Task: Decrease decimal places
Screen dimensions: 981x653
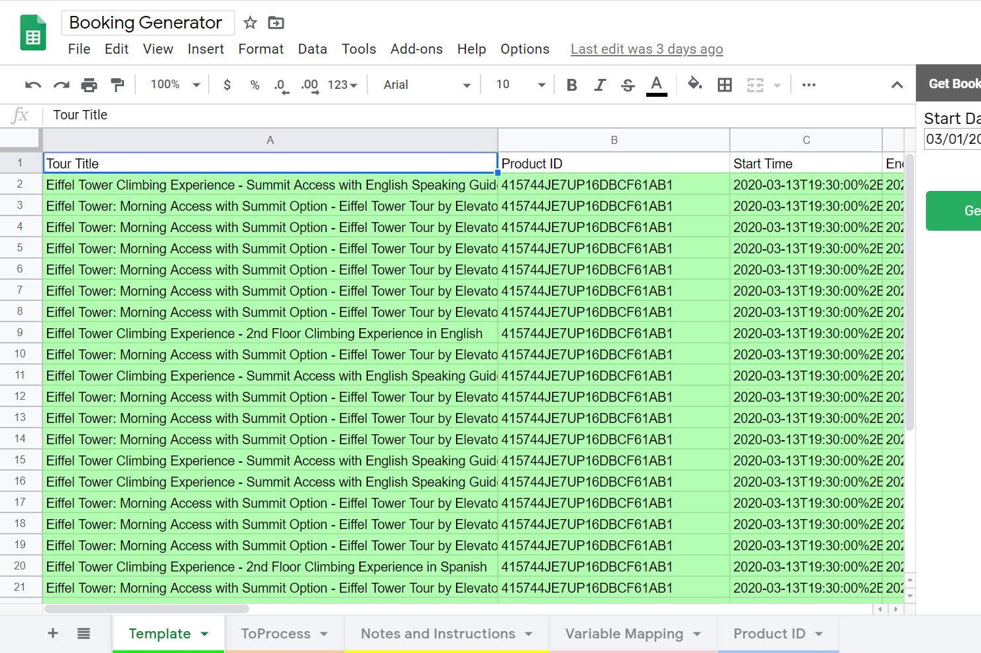Action: (x=282, y=86)
